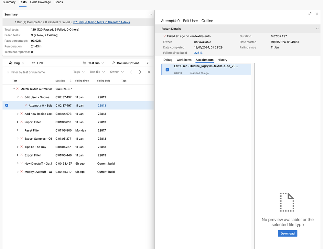The image size is (323, 249).
Task: Go to next result arrow
Action: click(x=140, y=72)
